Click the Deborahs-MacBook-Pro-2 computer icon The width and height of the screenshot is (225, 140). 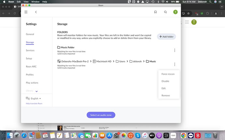(x=59, y=61)
